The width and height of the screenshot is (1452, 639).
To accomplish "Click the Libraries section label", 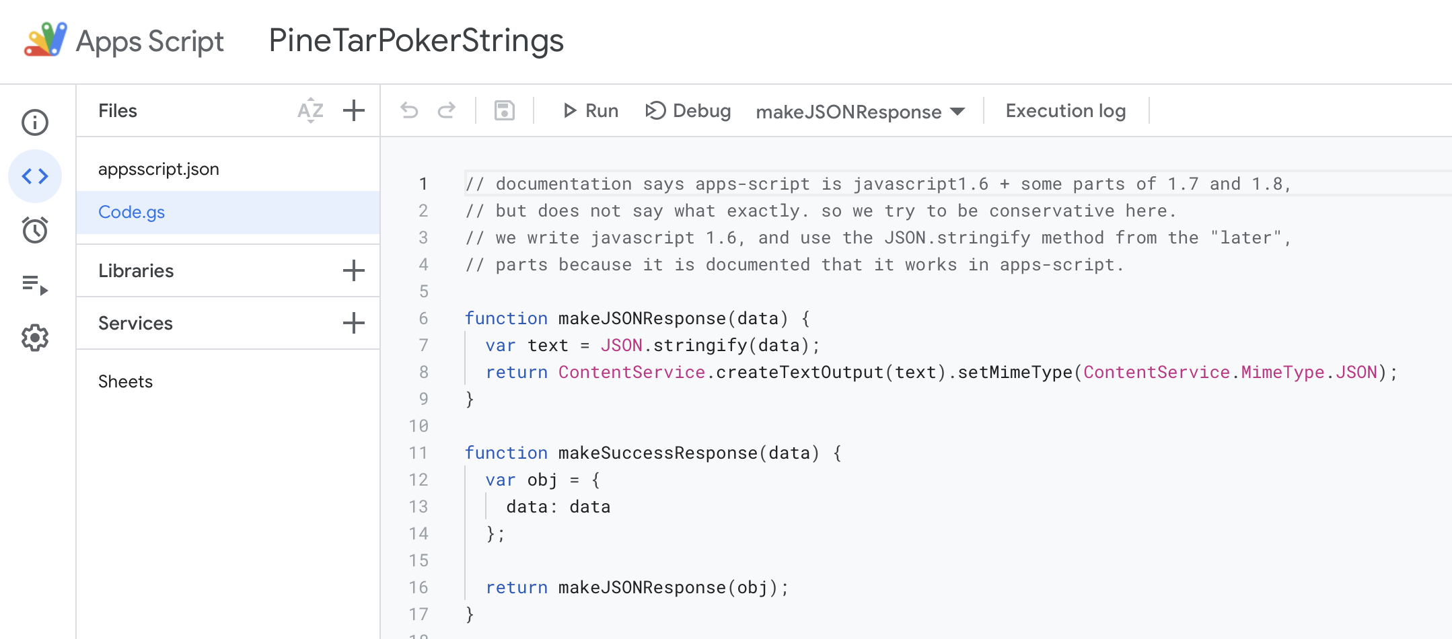I will click(x=136, y=270).
